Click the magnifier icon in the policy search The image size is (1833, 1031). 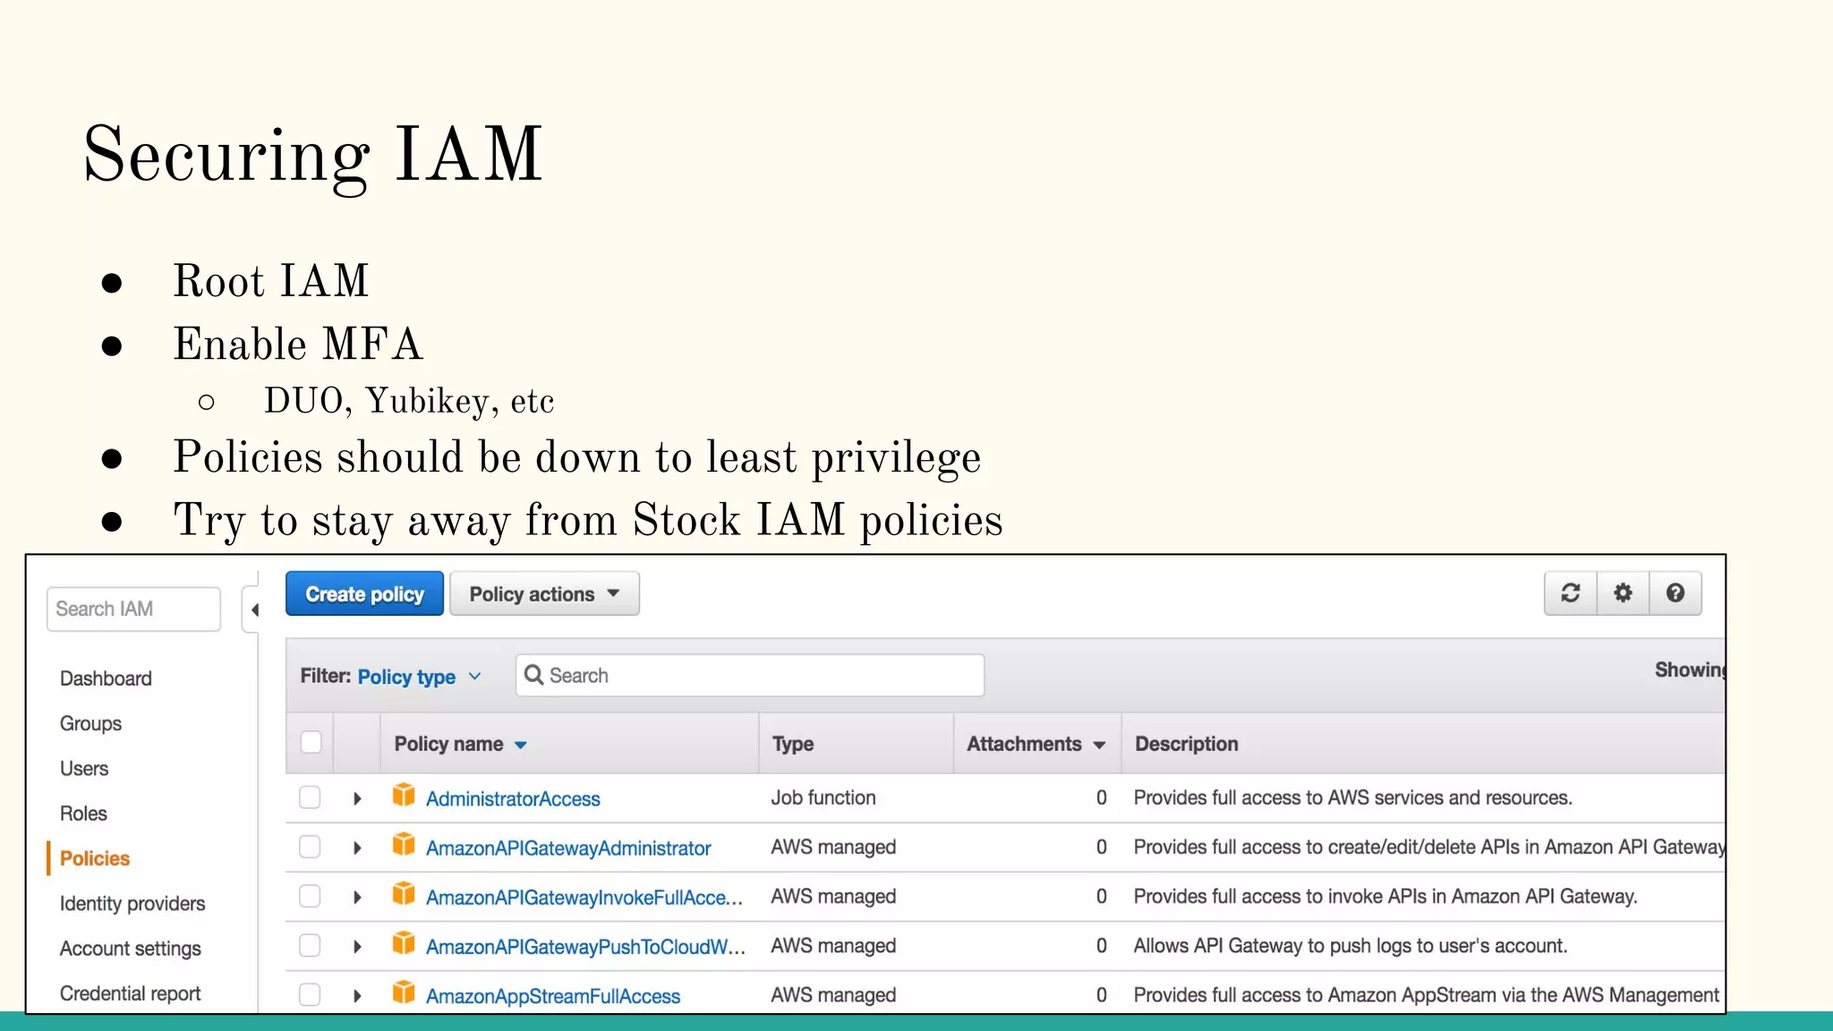(534, 675)
